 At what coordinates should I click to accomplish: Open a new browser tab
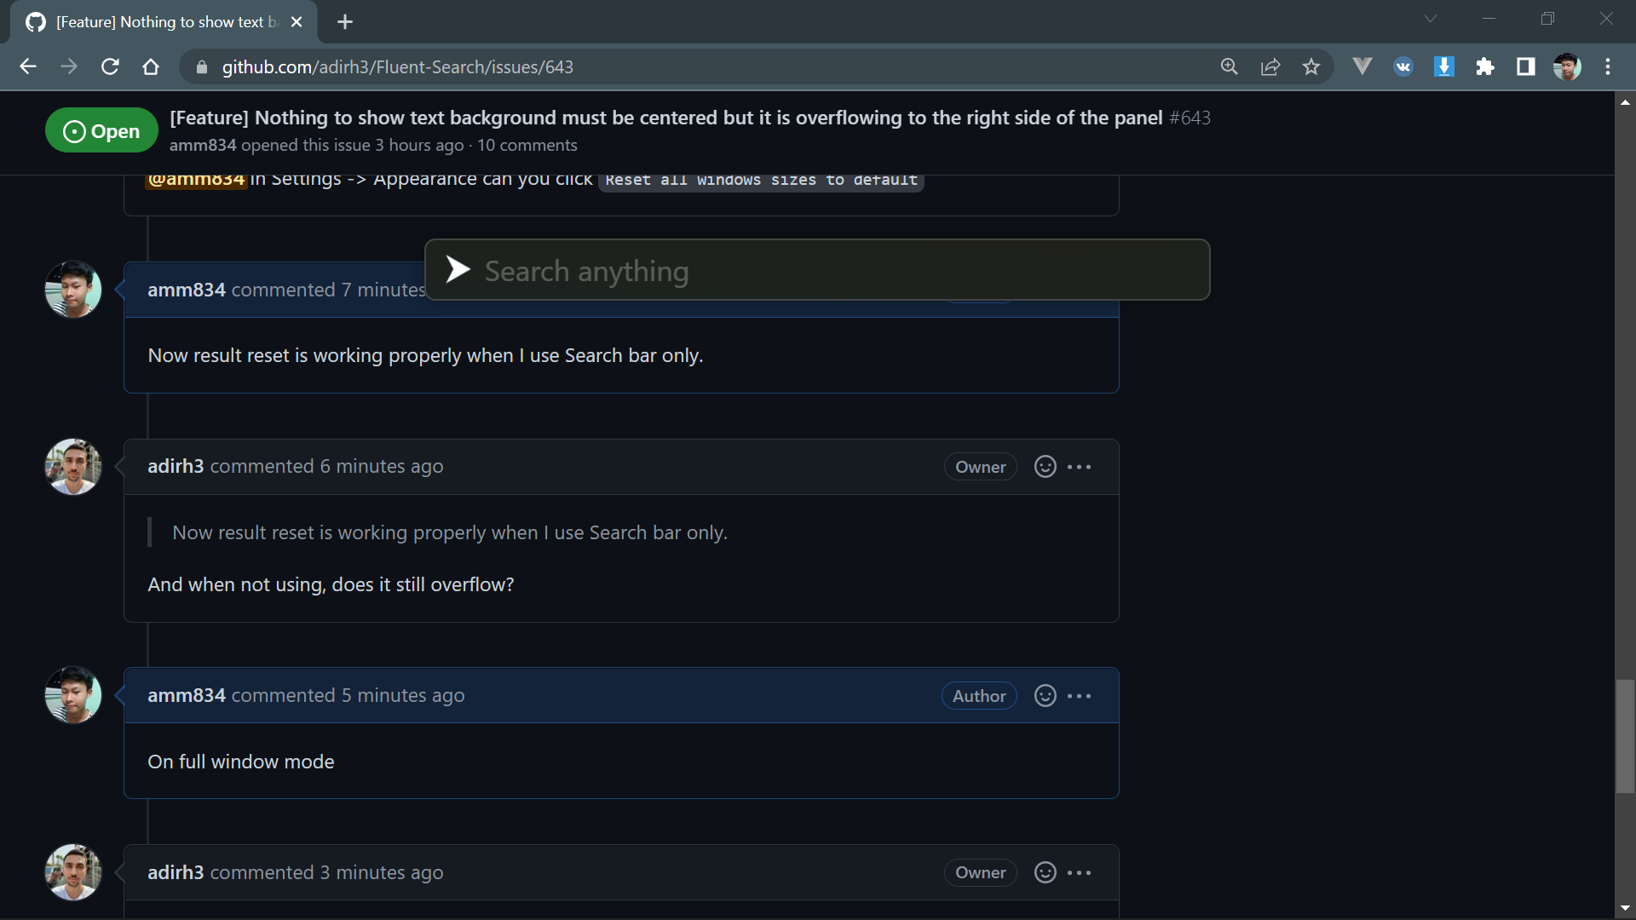[345, 22]
